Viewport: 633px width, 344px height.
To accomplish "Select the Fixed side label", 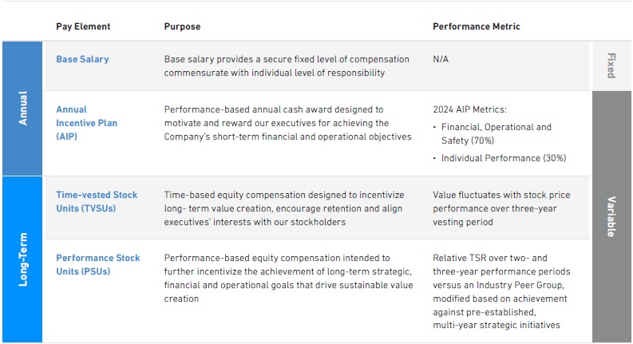I will [x=611, y=65].
